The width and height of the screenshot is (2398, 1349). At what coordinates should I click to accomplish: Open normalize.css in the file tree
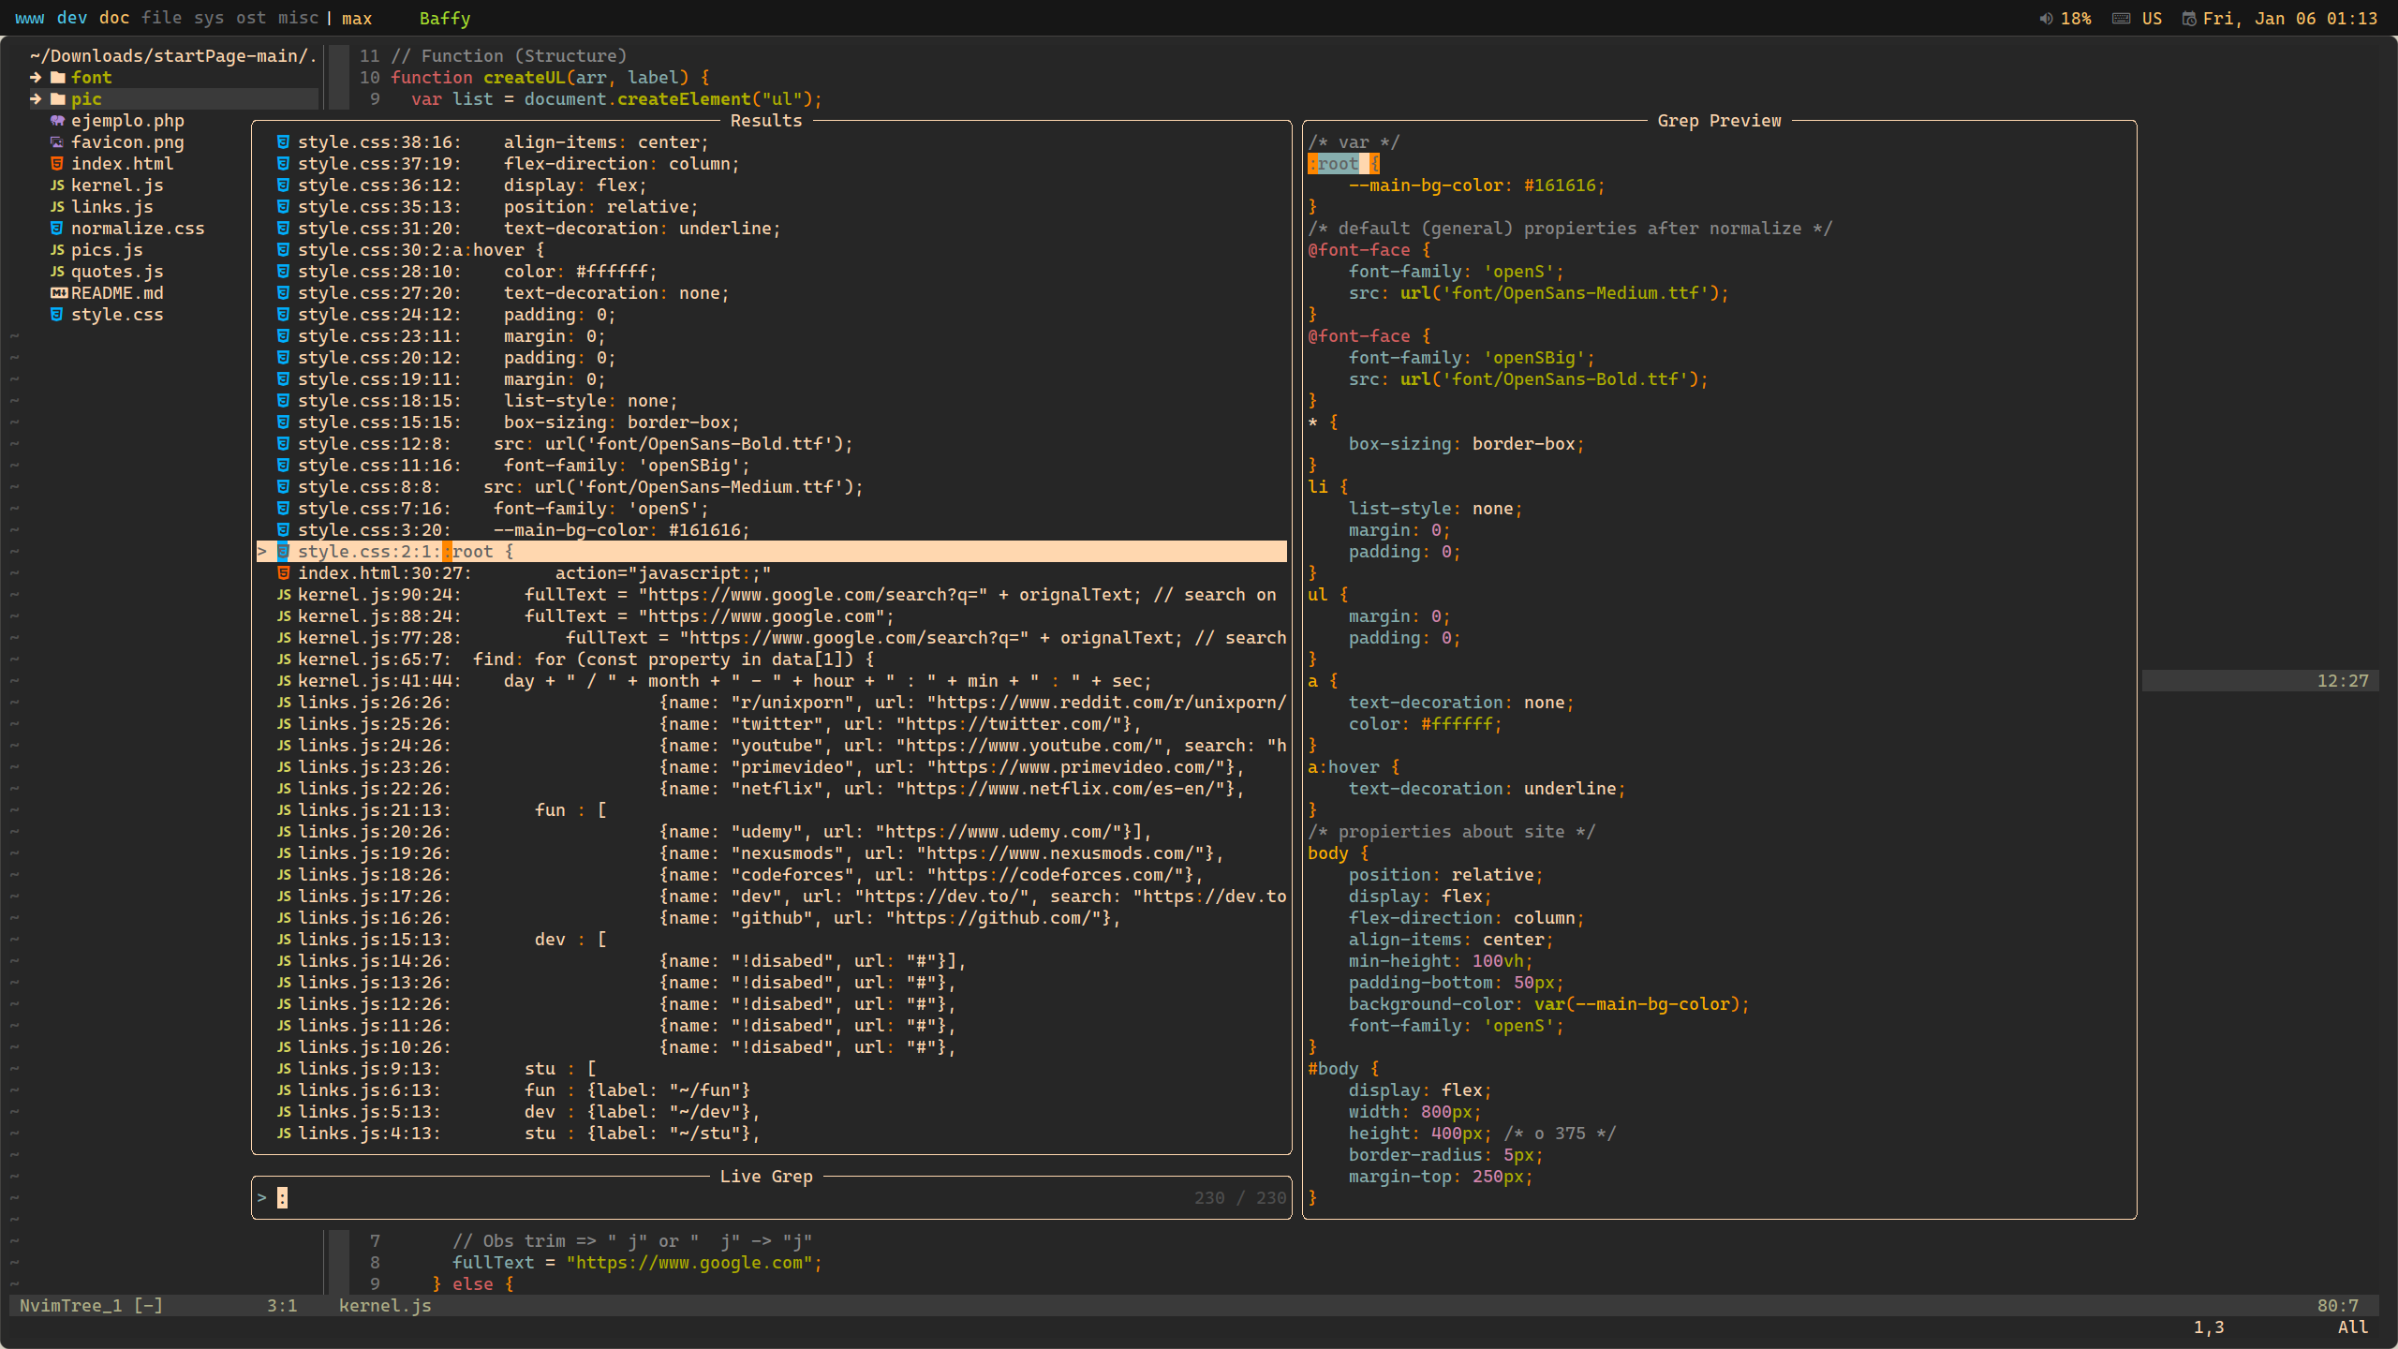point(138,229)
